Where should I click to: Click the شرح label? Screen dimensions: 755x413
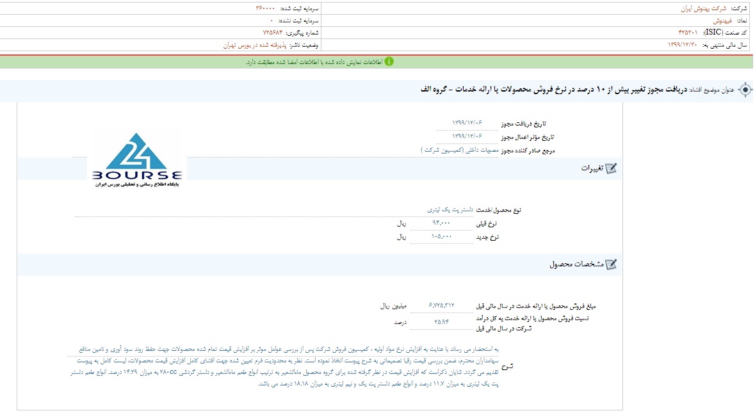click(508, 366)
